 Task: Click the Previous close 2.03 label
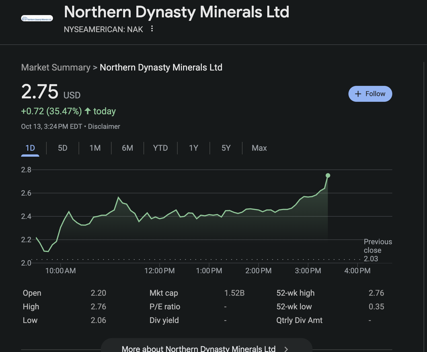[378, 250]
